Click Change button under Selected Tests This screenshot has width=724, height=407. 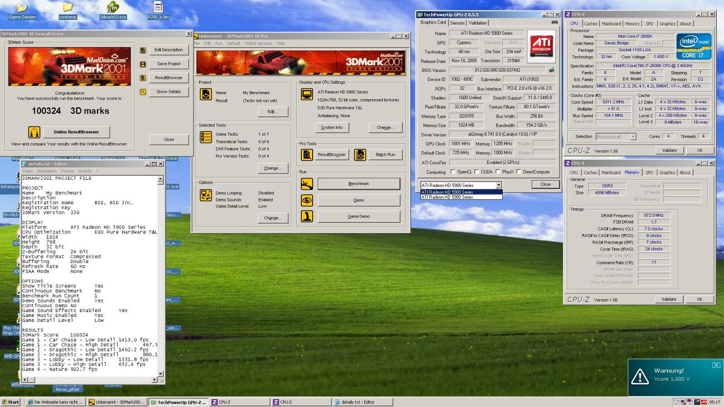tap(273, 168)
